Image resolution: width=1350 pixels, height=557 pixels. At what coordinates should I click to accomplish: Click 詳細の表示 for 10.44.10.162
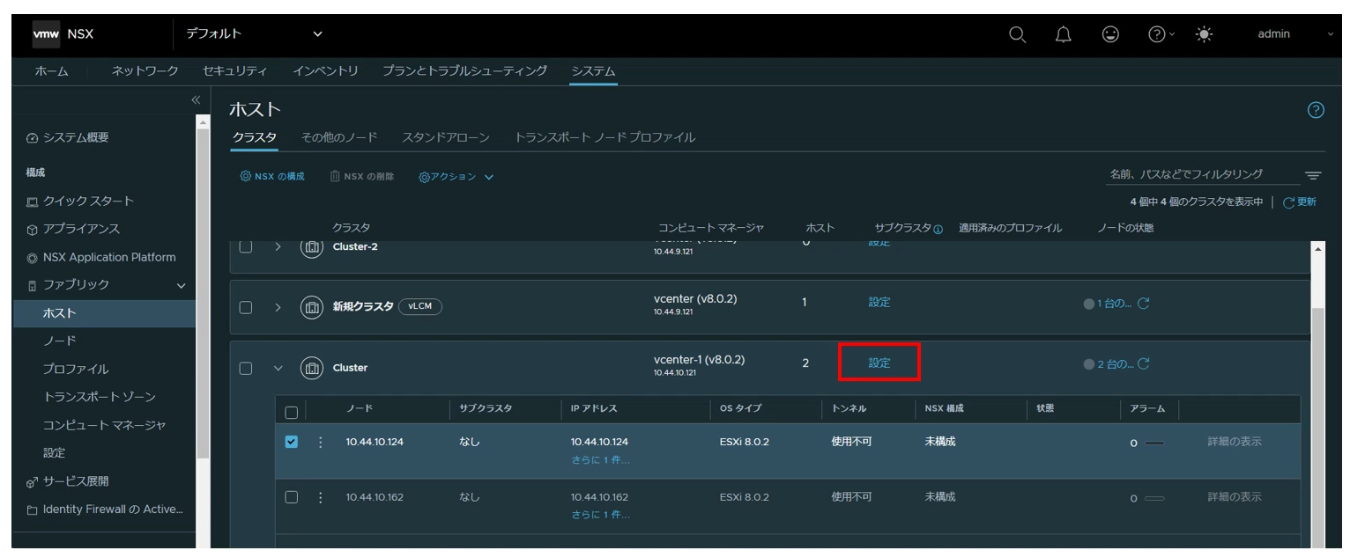click(x=1234, y=497)
